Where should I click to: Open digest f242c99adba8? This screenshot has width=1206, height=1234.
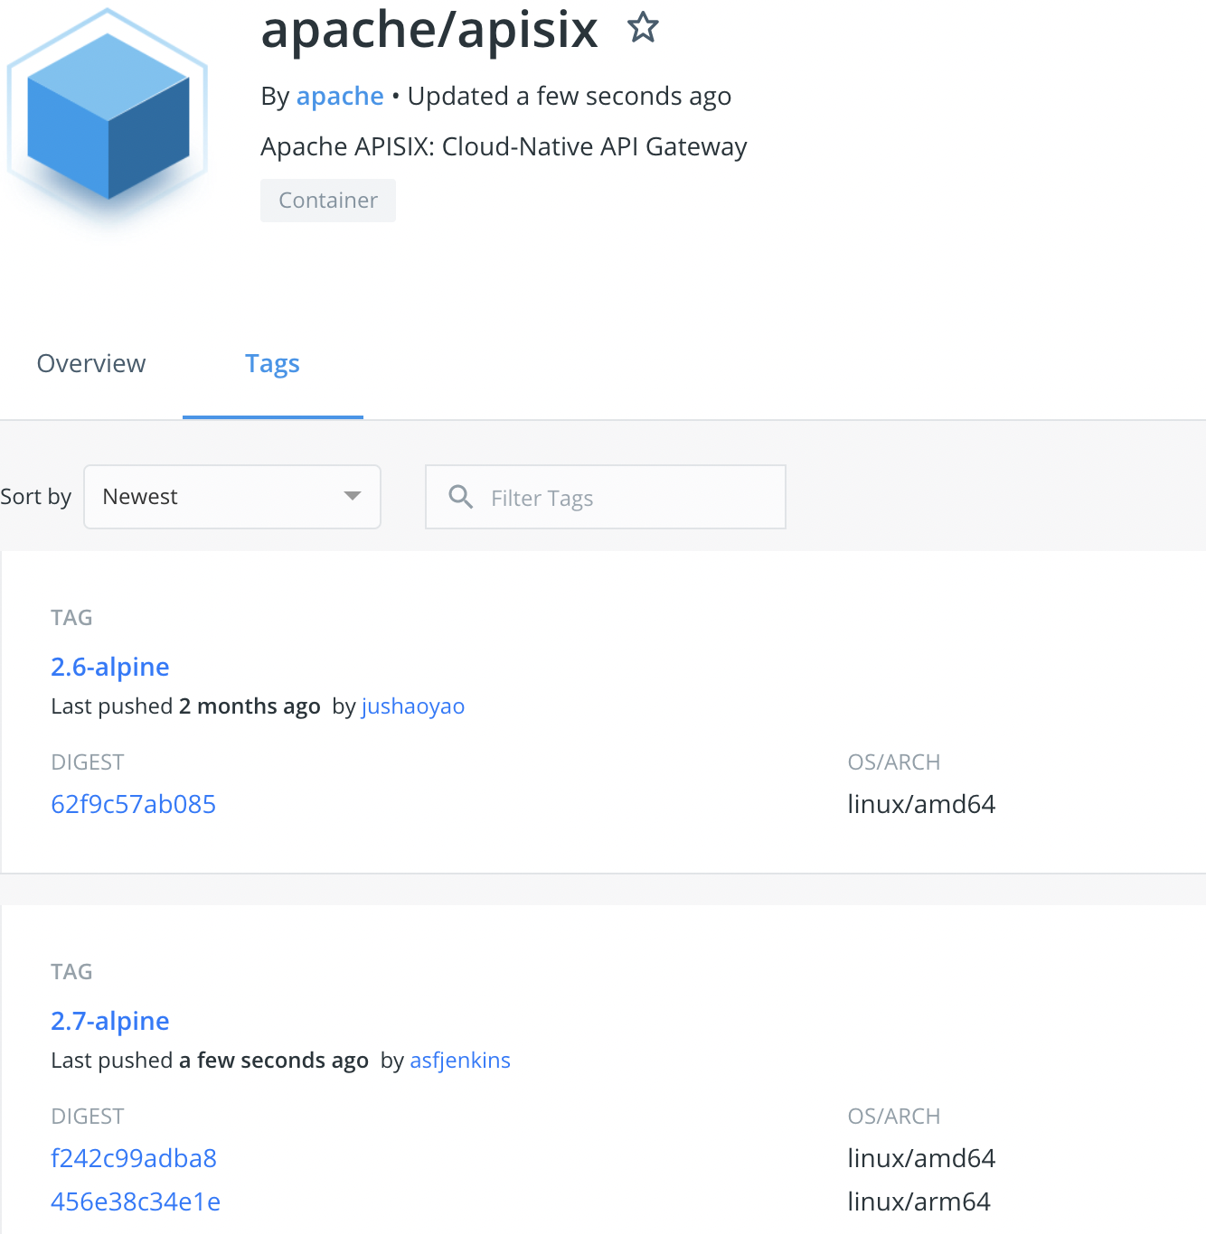coord(134,1158)
